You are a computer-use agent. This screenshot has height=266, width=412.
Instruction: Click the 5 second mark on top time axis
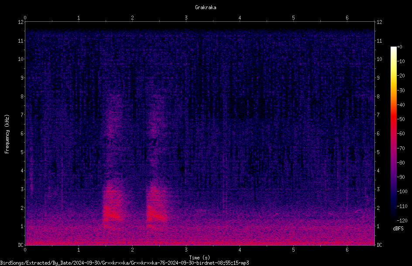coord(293,18)
